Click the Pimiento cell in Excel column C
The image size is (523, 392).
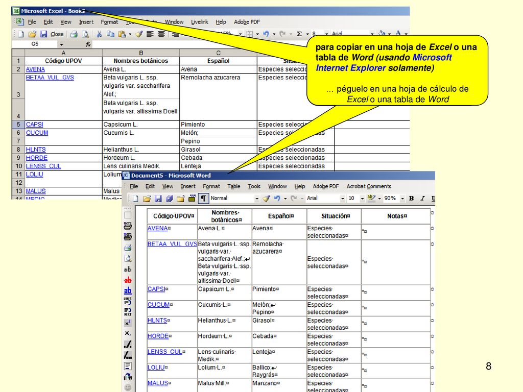[218, 125]
